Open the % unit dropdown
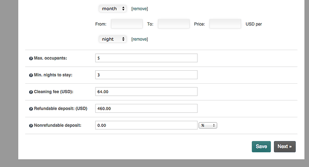This screenshot has height=167, width=309. (x=208, y=125)
